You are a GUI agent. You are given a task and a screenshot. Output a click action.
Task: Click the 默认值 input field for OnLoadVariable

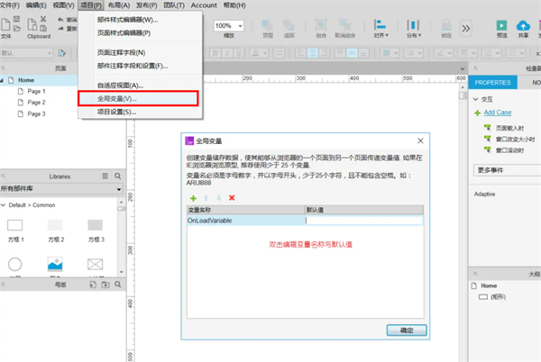(362, 220)
